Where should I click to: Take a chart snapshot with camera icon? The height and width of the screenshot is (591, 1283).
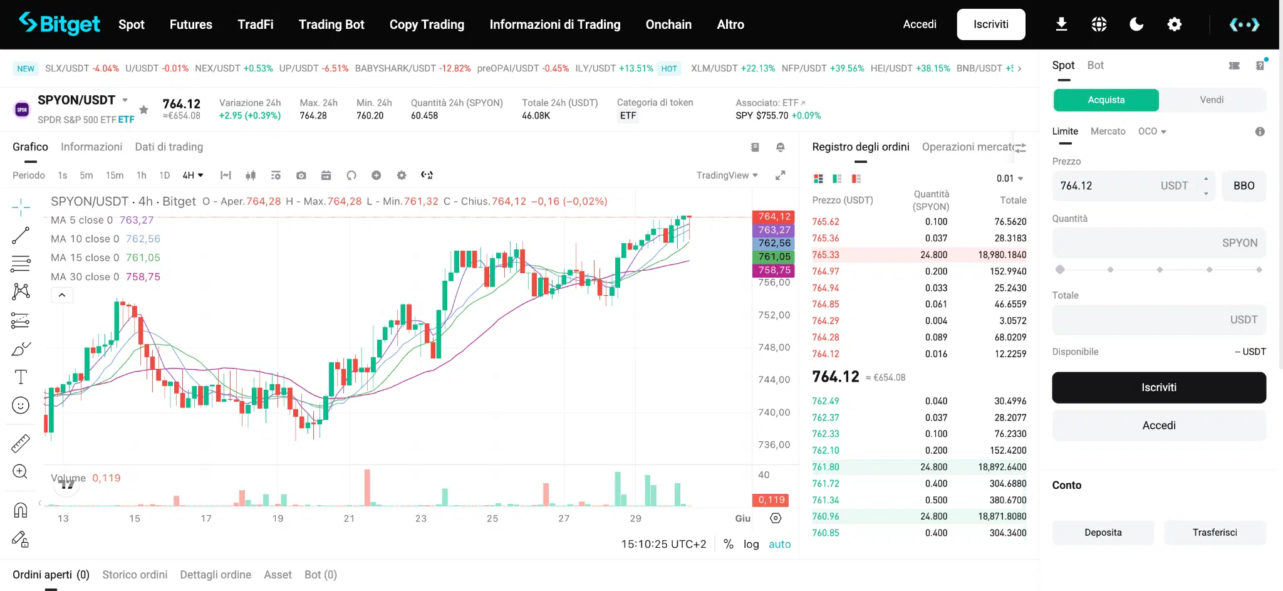tap(301, 175)
